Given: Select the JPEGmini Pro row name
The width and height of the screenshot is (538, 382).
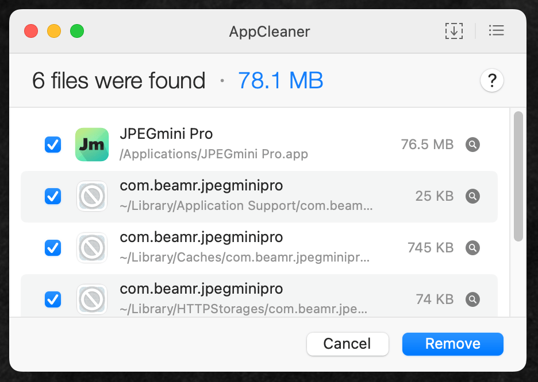Looking at the screenshot, I should pos(166,134).
